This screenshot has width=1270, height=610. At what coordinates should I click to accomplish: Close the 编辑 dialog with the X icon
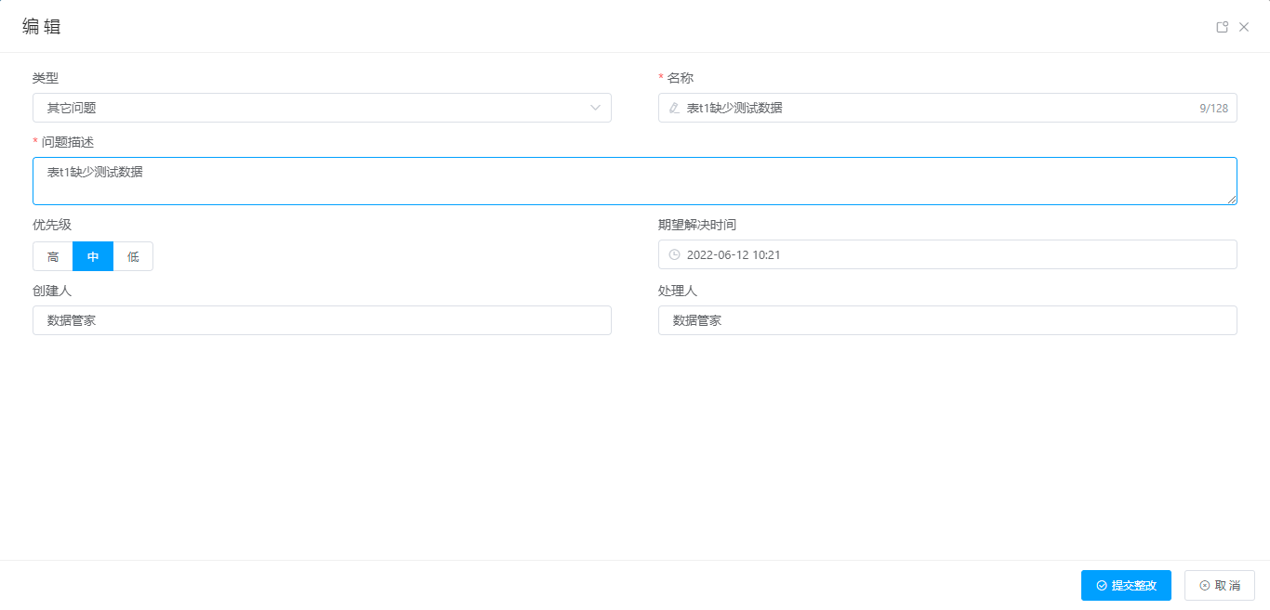[1244, 27]
